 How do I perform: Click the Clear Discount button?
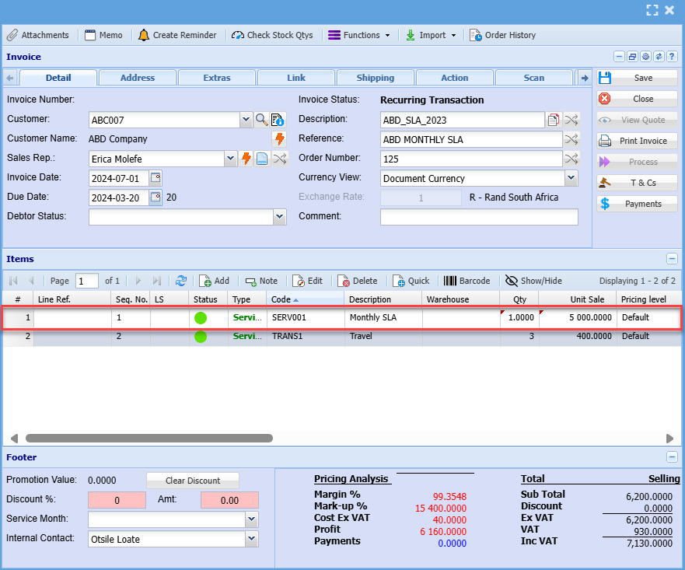pyautogui.click(x=192, y=481)
